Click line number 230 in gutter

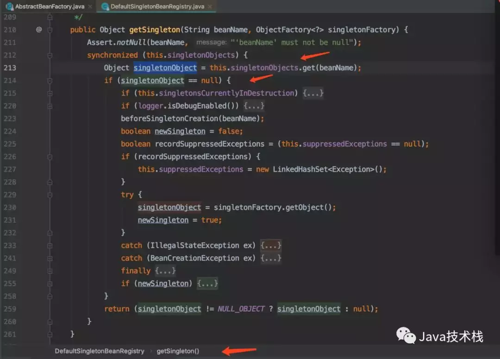(10, 208)
